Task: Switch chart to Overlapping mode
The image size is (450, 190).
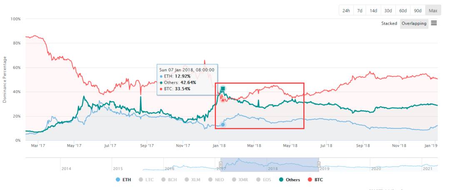Action: click(414, 23)
